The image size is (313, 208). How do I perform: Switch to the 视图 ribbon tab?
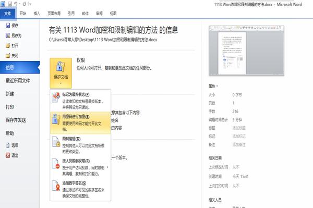coord(113,14)
